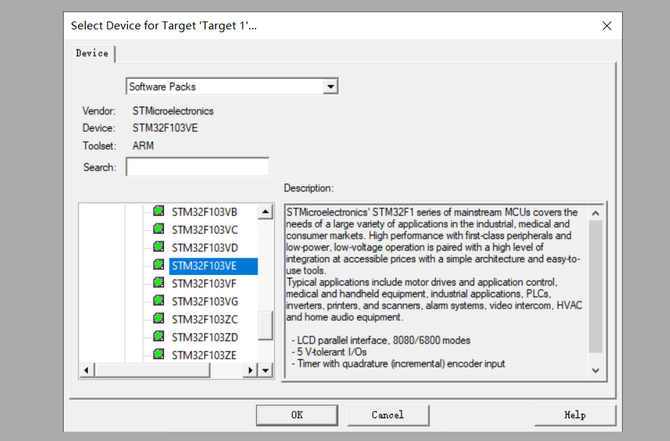This screenshot has width=670, height=441.
Task: Click the chip icon beside STM32F103VG
Action: [x=158, y=301]
